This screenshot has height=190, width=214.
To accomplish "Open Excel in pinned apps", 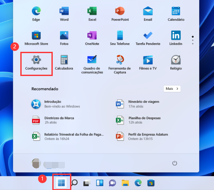I will [92, 14].
